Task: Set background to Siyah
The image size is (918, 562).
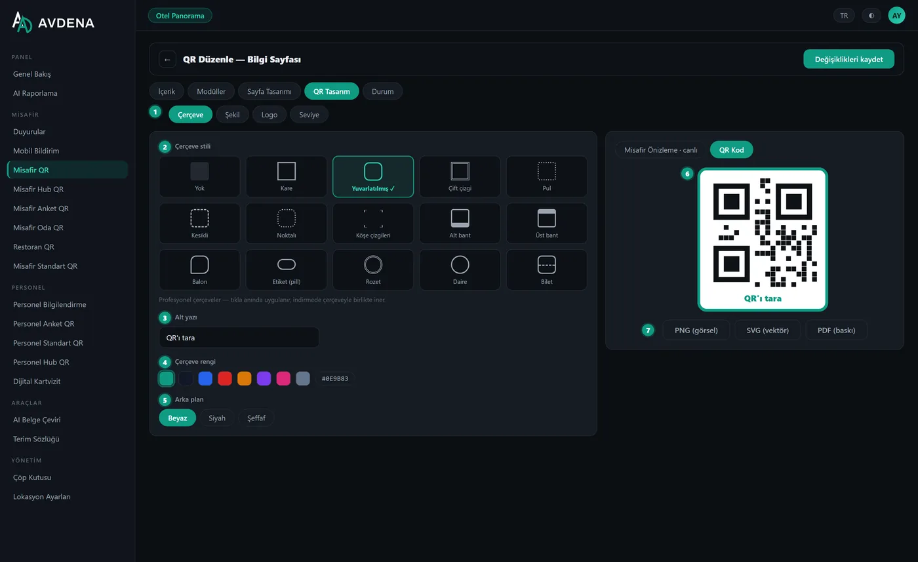Action: (217, 418)
